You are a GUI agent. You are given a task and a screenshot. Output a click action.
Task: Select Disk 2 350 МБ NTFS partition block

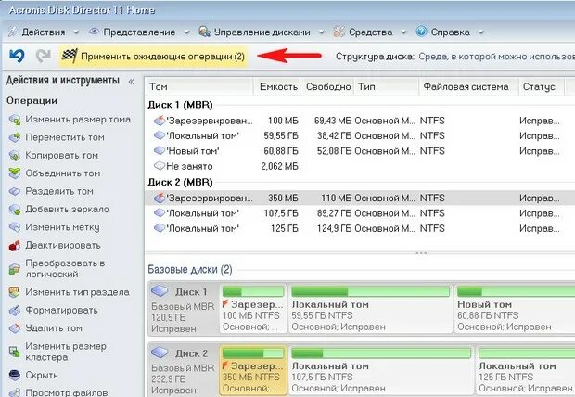pyautogui.click(x=253, y=370)
